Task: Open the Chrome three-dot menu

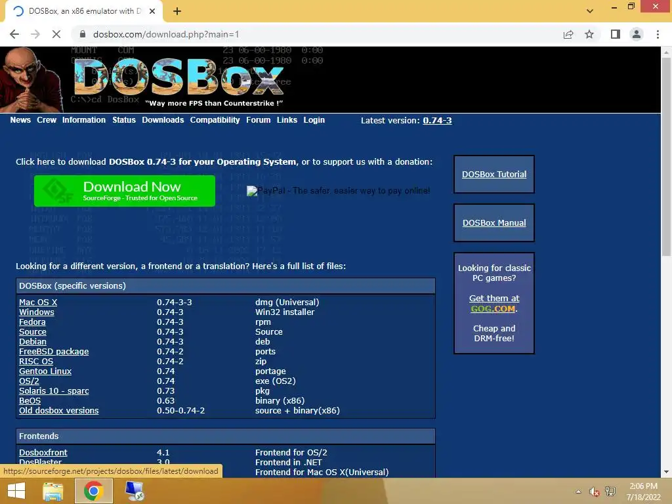Action: click(658, 34)
